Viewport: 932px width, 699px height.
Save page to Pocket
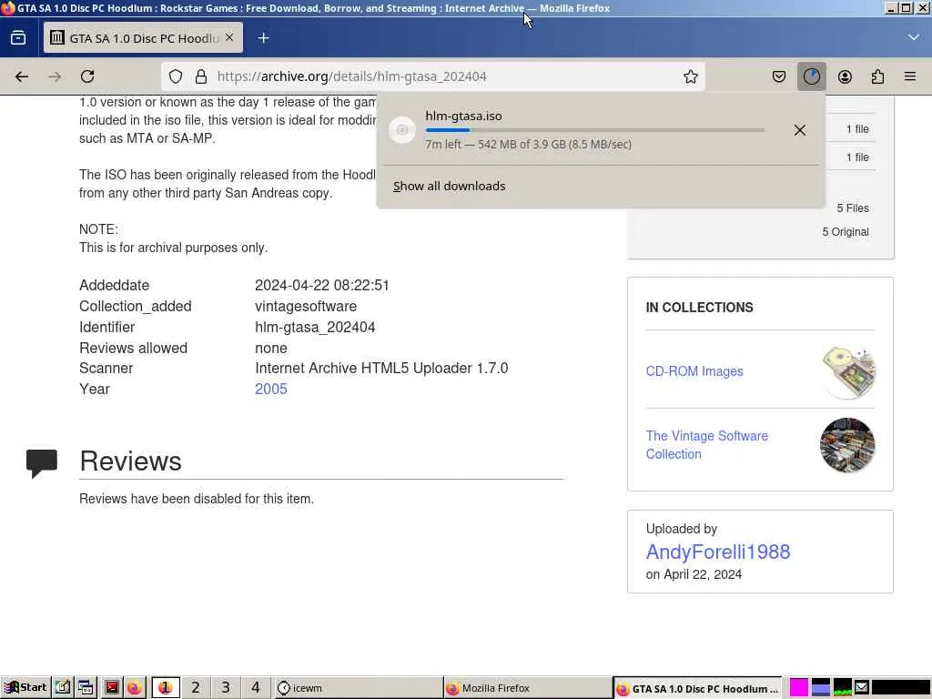pyautogui.click(x=779, y=76)
